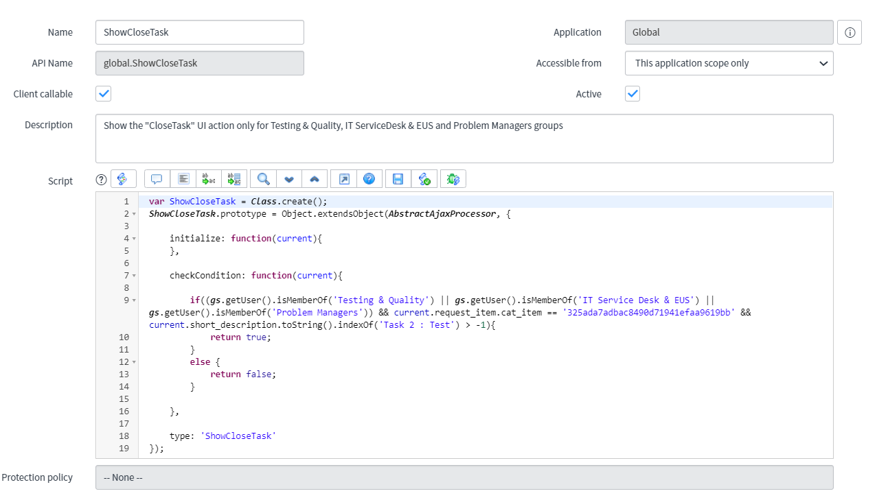Click the application info icon
The width and height of the screenshot is (877, 500).
(x=850, y=32)
